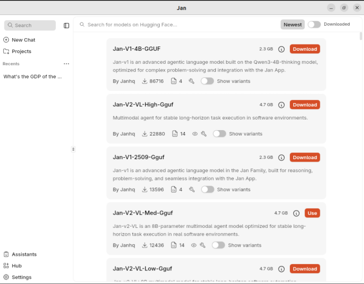The height and width of the screenshot is (284, 364).
Task: Open the Newest sort dropdown
Action: coord(292,25)
